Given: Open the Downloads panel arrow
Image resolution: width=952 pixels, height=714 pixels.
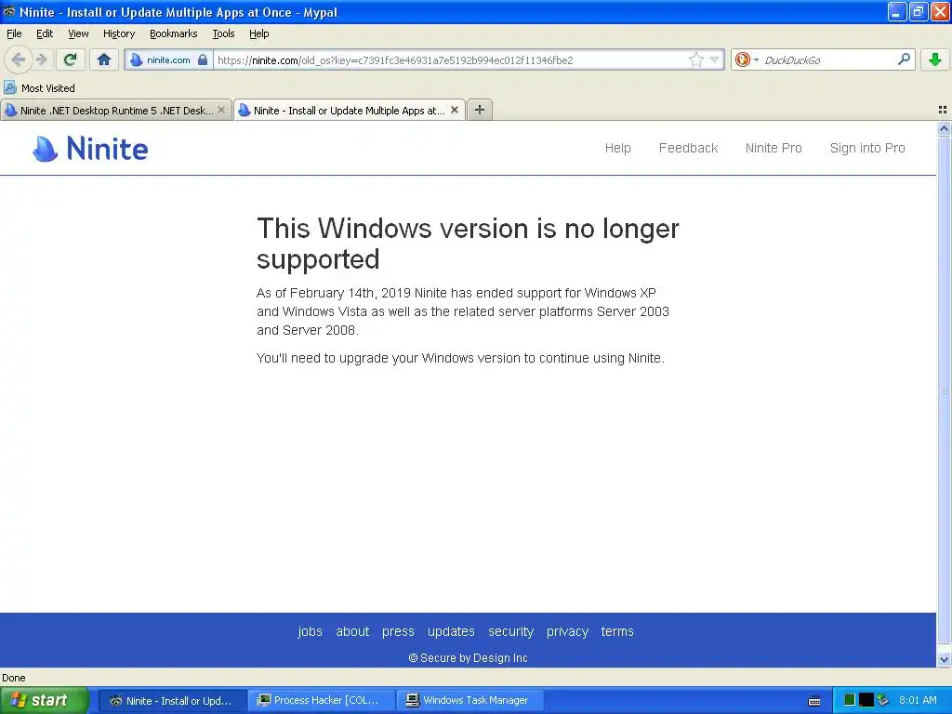Looking at the screenshot, I should tap(935, 59).
